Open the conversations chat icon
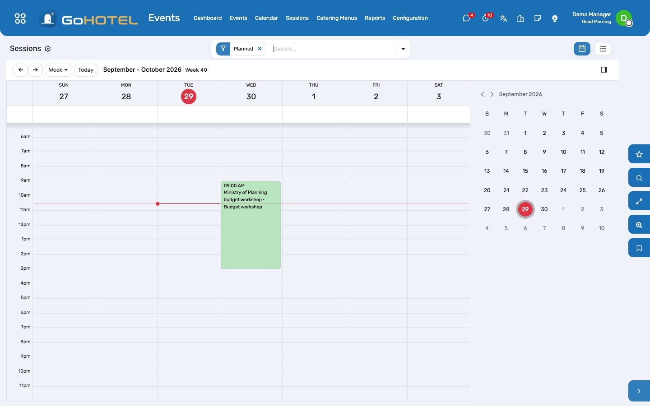This screenshot has width=650, height=406. coord(466,18)
